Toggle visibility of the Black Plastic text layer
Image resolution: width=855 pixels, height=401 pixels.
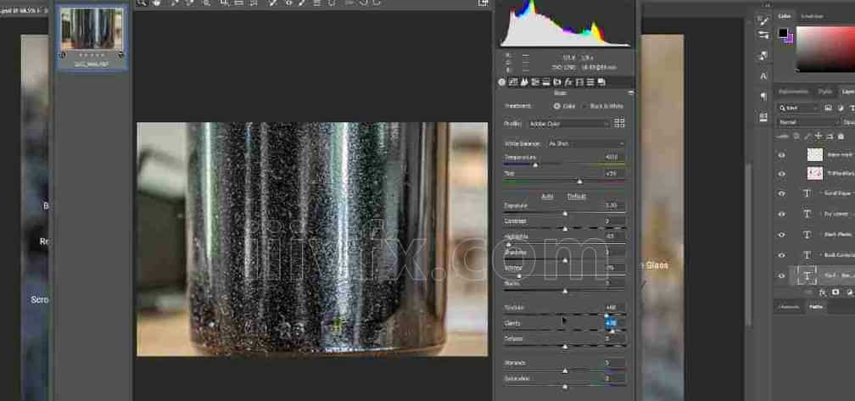(781, 235)
